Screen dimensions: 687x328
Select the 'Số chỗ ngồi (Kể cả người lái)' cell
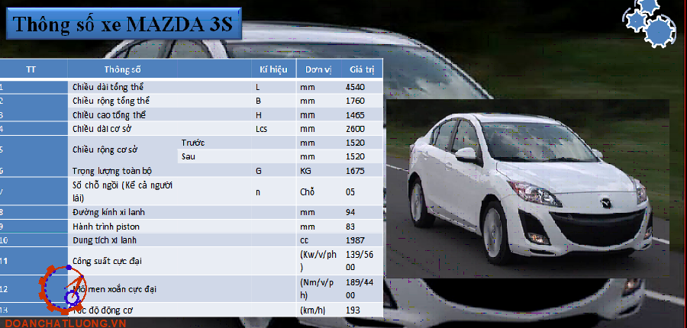(123, 191)
